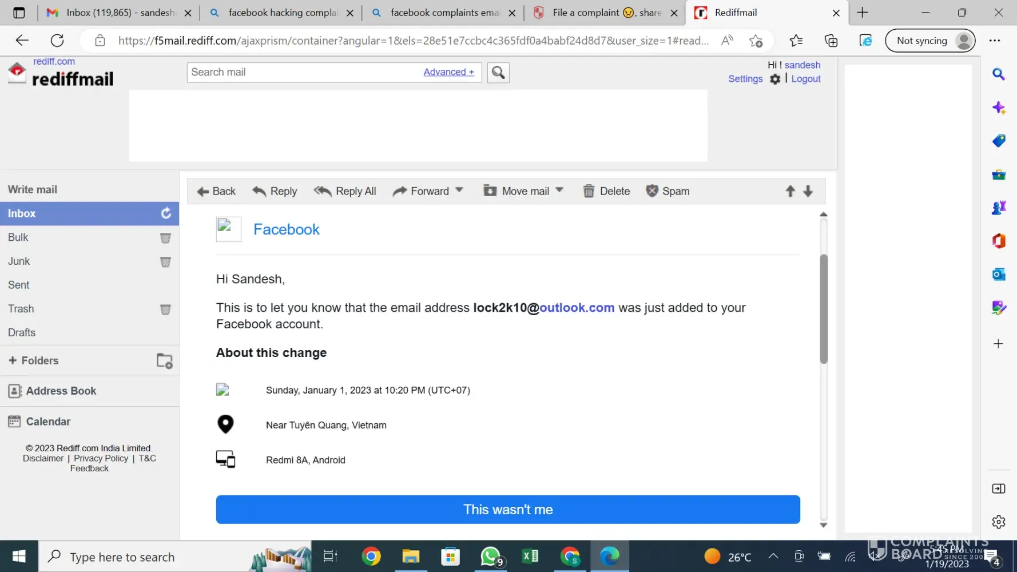Viewport: 1017px width, 572px height.
Task: Click the This wasn't me button
Action: coord(508,510)
